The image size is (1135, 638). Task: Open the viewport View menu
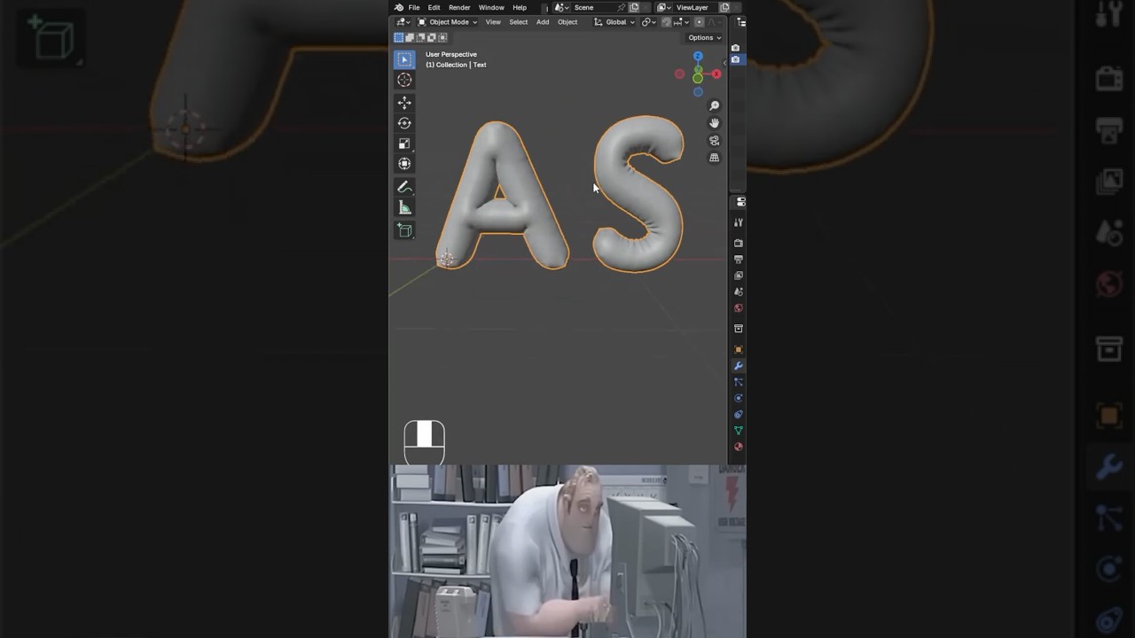click(x=493, y=22)
